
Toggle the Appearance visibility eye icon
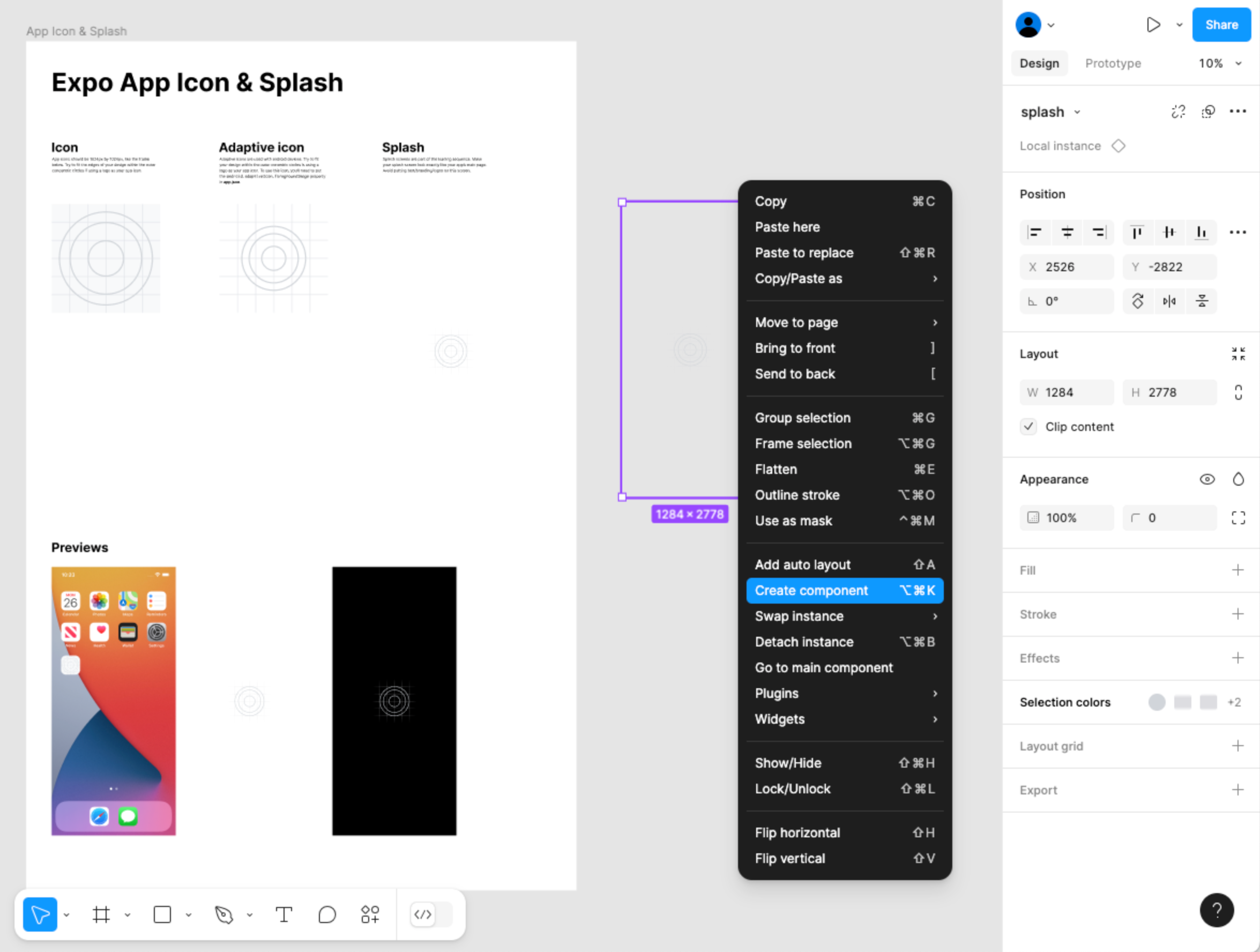pyautogui.click(x=1206, y=479)
